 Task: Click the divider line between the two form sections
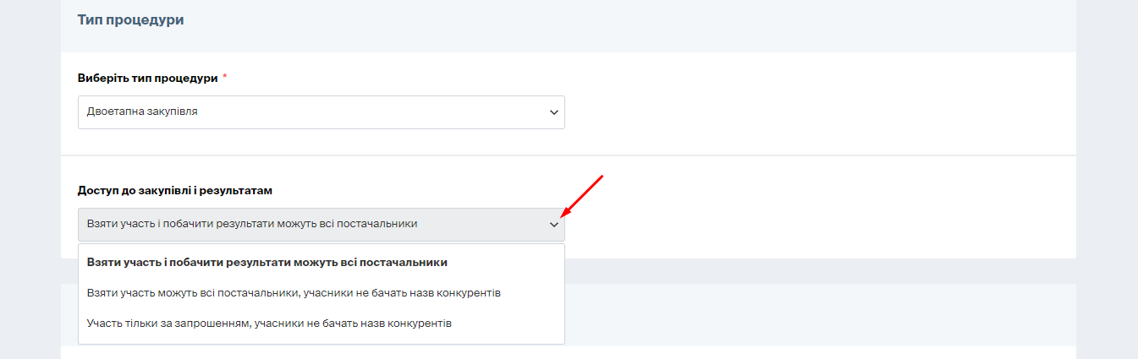pyautogui.click(x=569, y=155)
